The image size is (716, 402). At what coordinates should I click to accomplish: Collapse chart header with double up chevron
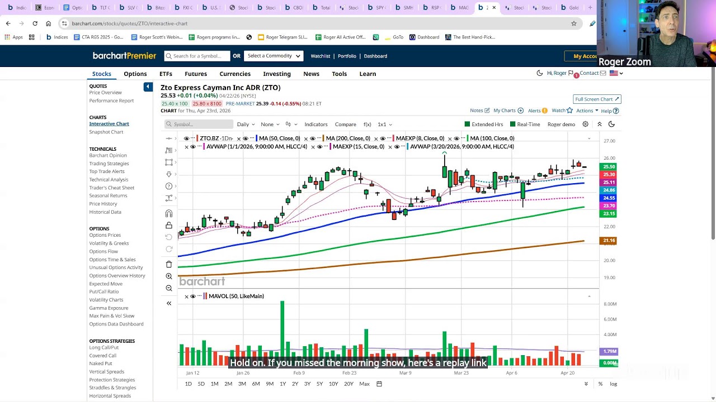[599, 124]
